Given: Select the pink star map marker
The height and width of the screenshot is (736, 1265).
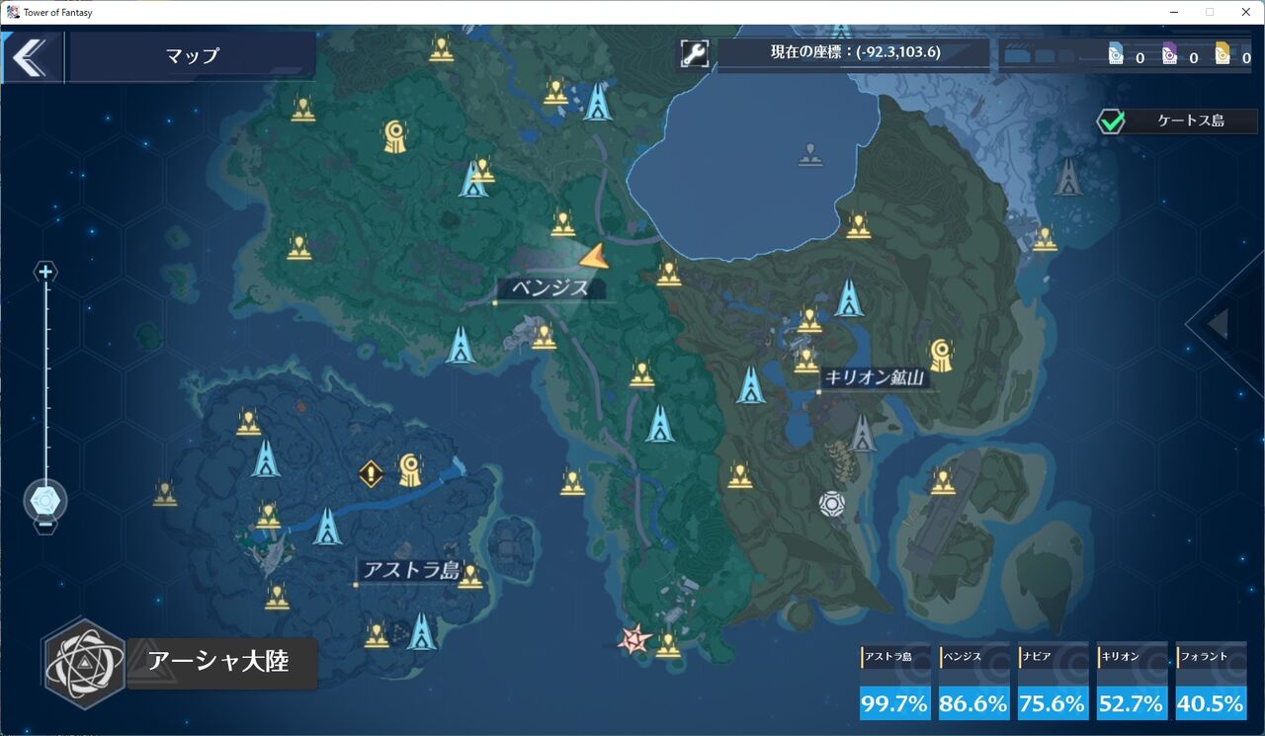Looking at the screenshot, I should point(633,639).
